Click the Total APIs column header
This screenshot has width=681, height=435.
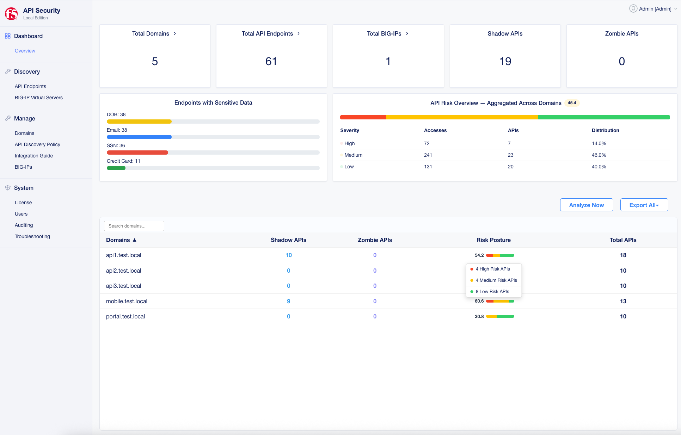coord(623,240)
